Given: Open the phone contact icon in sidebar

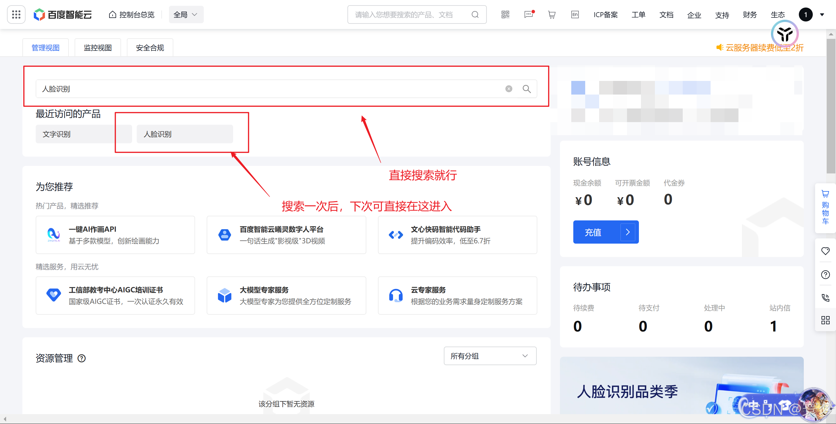Looking at the screenshot, I should 825,298.
